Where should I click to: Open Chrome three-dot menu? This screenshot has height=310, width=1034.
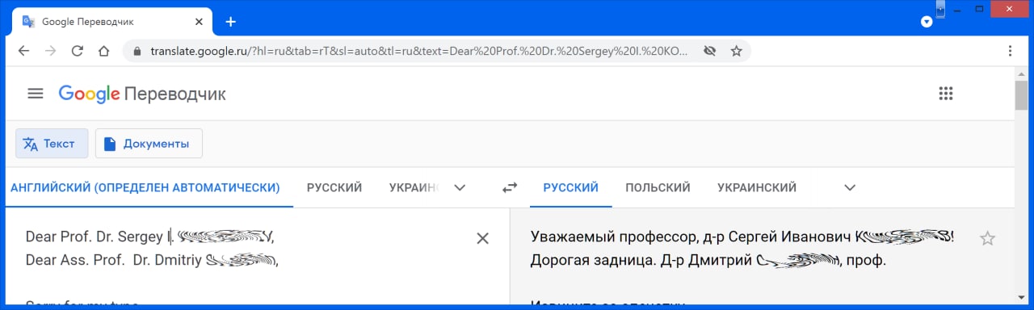[1011, 51]
